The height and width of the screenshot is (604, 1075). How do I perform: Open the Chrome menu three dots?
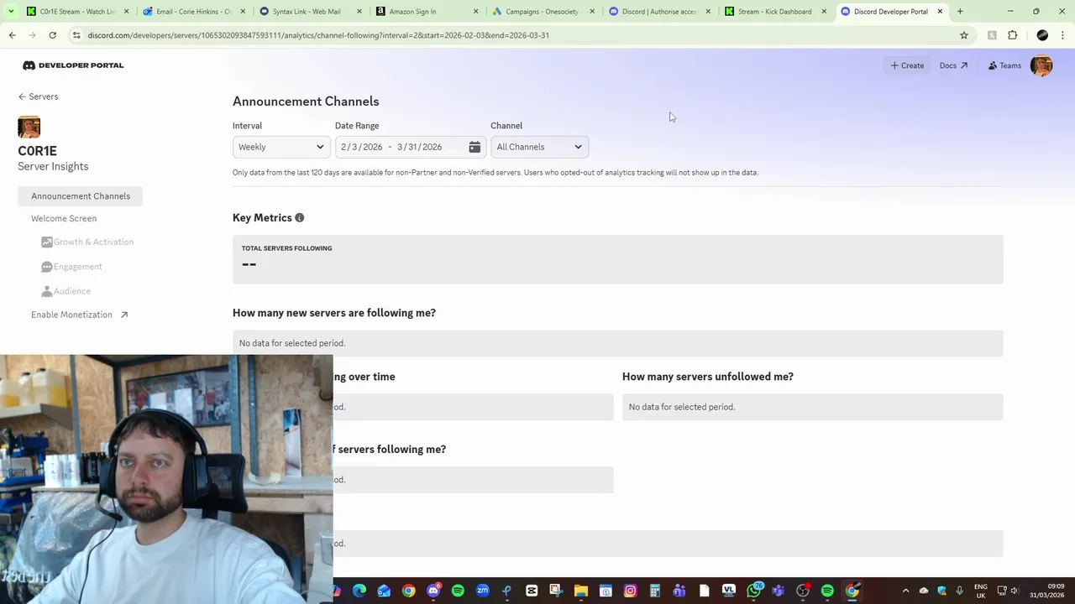(1062, 35)
